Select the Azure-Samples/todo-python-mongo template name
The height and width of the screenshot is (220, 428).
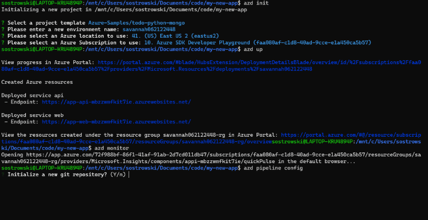(x=136, y=23)
